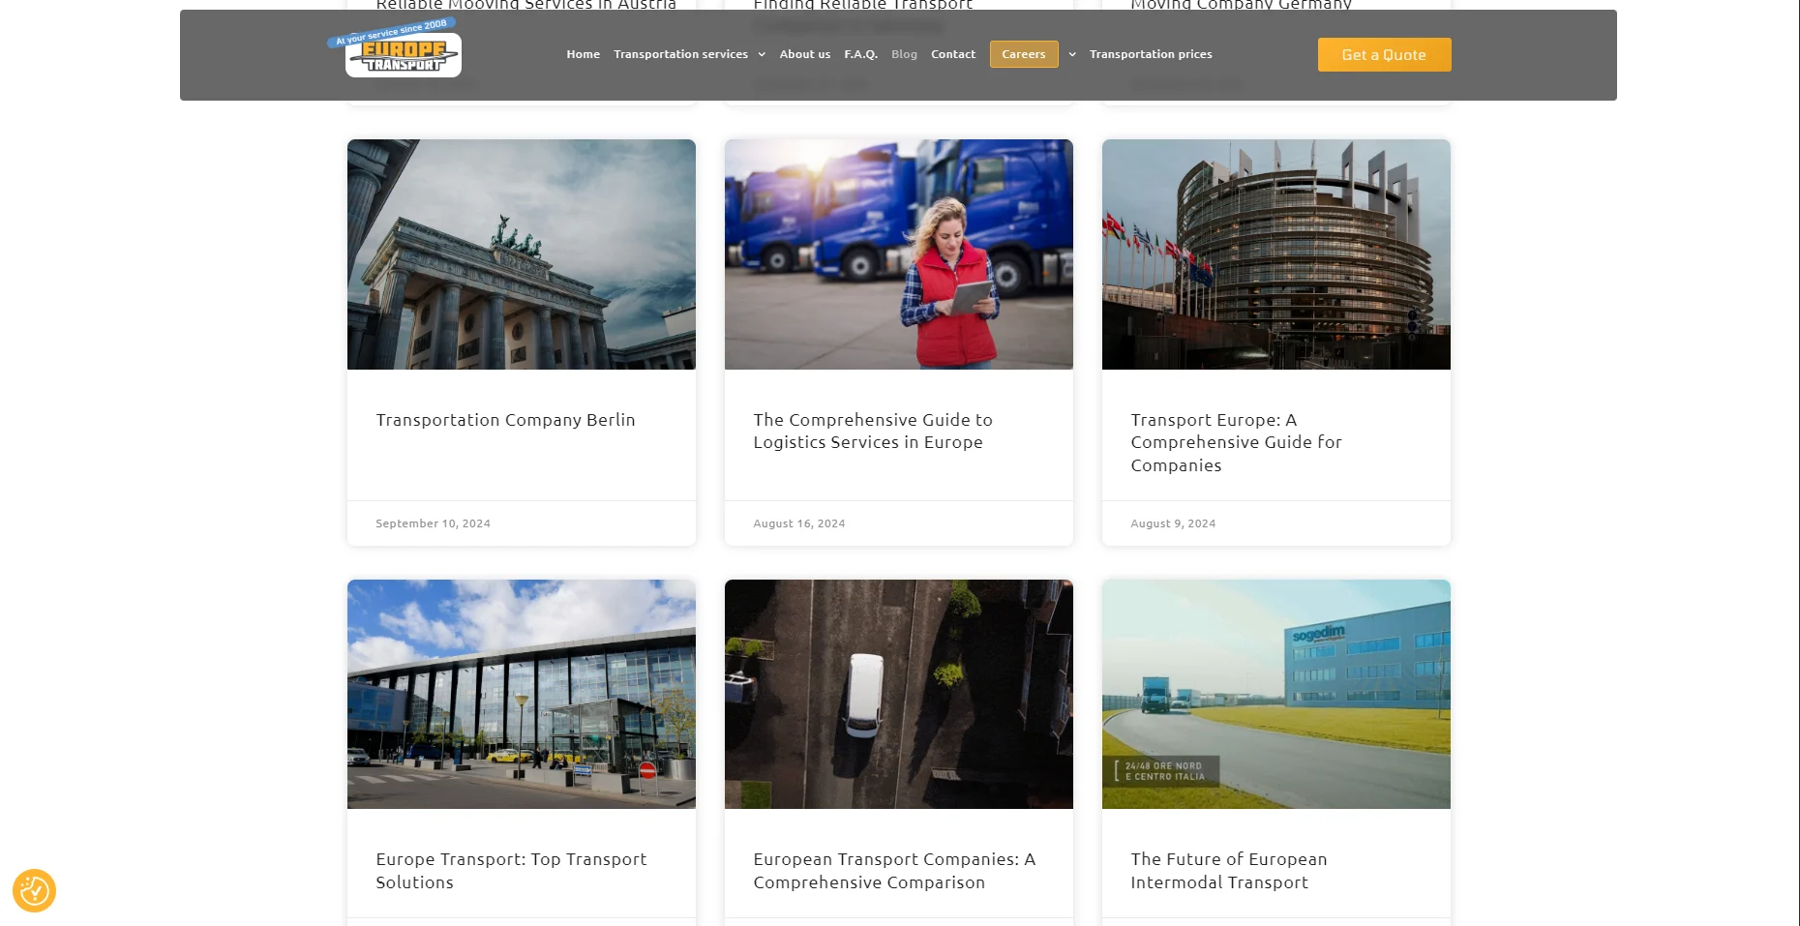Go to the Home page
Viewport: 1800px width, 926px height.
[583, 54]
